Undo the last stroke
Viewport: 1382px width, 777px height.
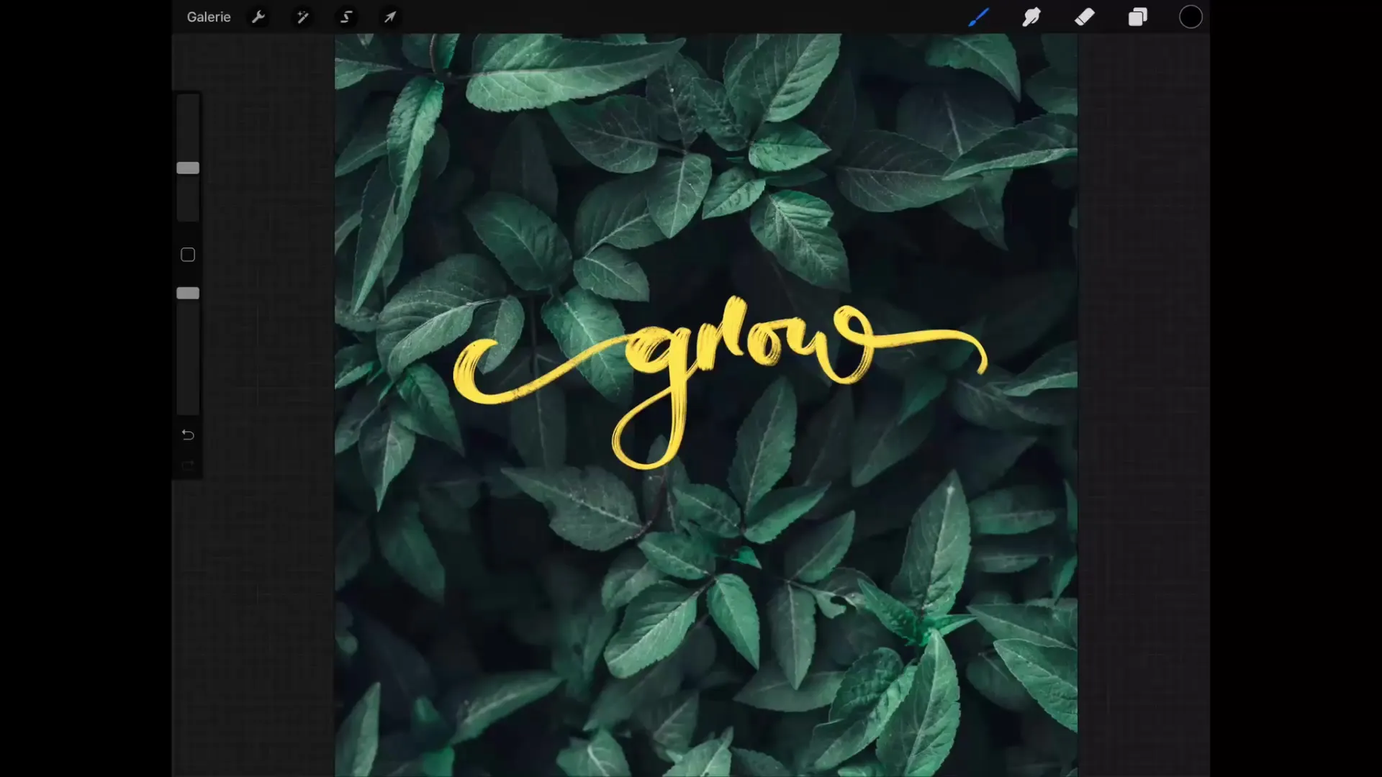188,435
